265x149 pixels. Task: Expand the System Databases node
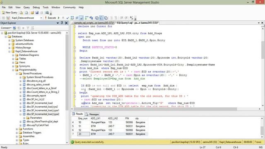tap(10, 40)
